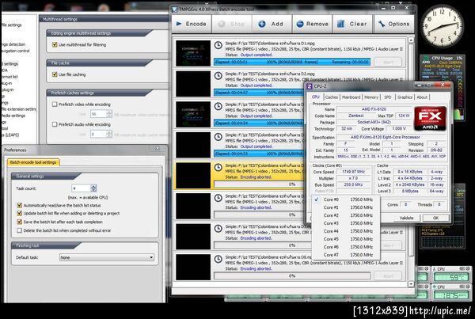Select the (LEAPS) item in settings sidebar

11,135
